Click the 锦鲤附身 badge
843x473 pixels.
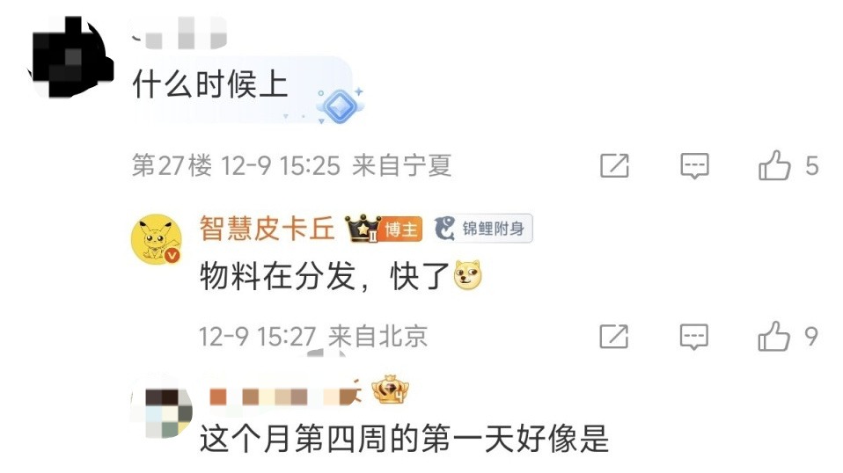point(483,229)
